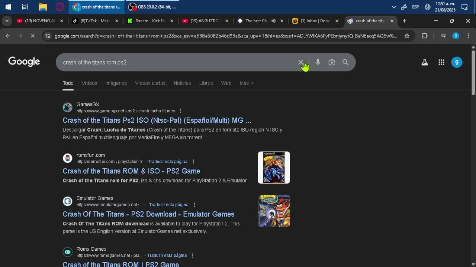Open Task View on the taskbar
The width and height of the screenshot is (476, 267).
[x=25, y=7]
